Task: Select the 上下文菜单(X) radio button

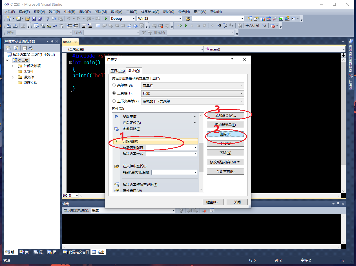Action: pos(114,101)
